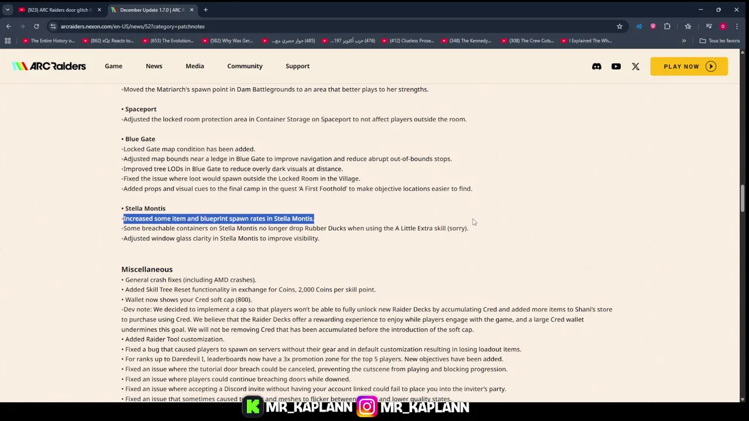Image resolution: width=749 pixels, height=421 pixels.
Task: Open the X (Twitter) icon in site header
Action: coord(635,67)
